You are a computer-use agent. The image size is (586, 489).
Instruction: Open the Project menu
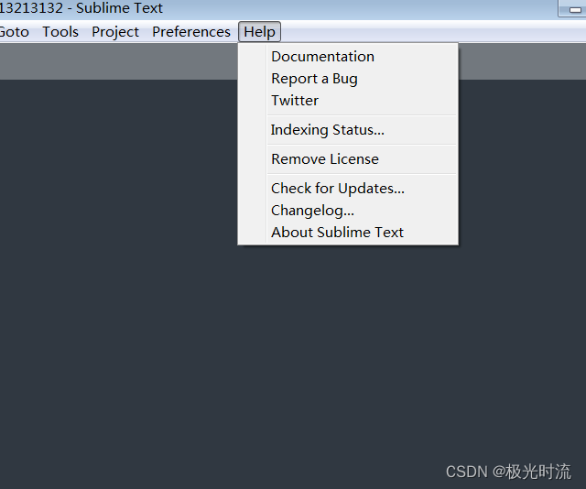[115, 32]
